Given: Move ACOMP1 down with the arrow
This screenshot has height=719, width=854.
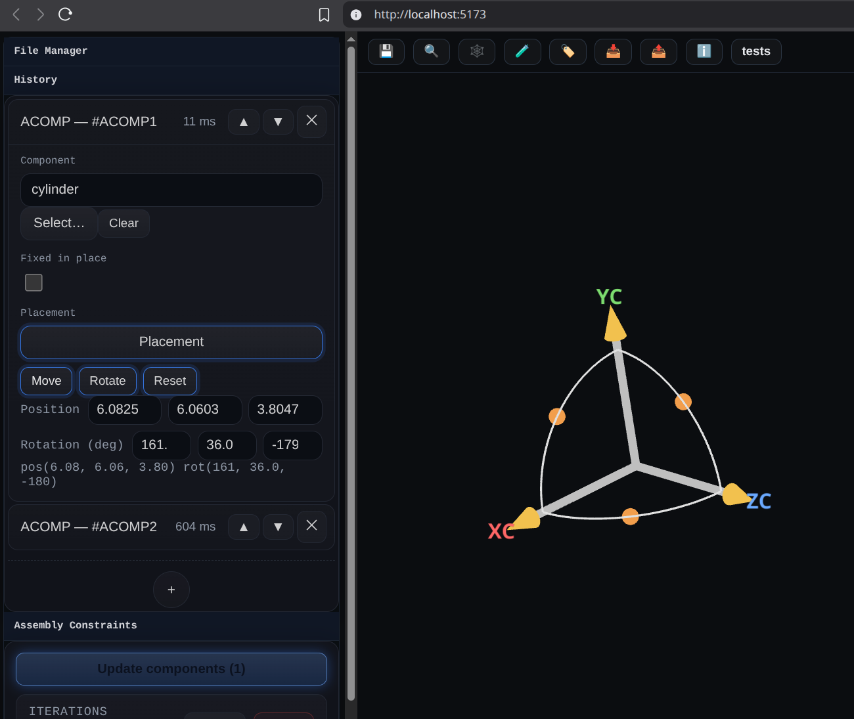Looking at the screenshot, I should 278,121.
